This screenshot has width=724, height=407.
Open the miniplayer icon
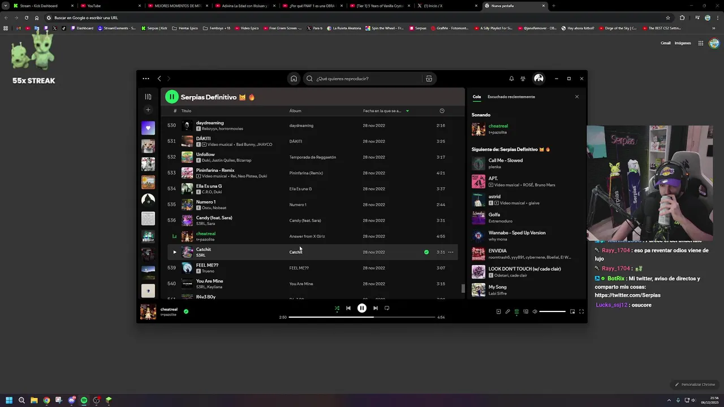[572, 311]
